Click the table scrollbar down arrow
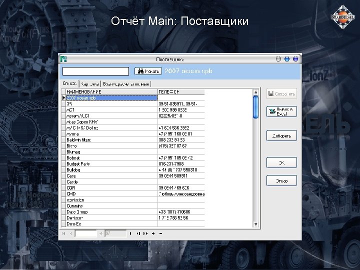The width and height of the screenshot is (360, 270). coord(255,224)
